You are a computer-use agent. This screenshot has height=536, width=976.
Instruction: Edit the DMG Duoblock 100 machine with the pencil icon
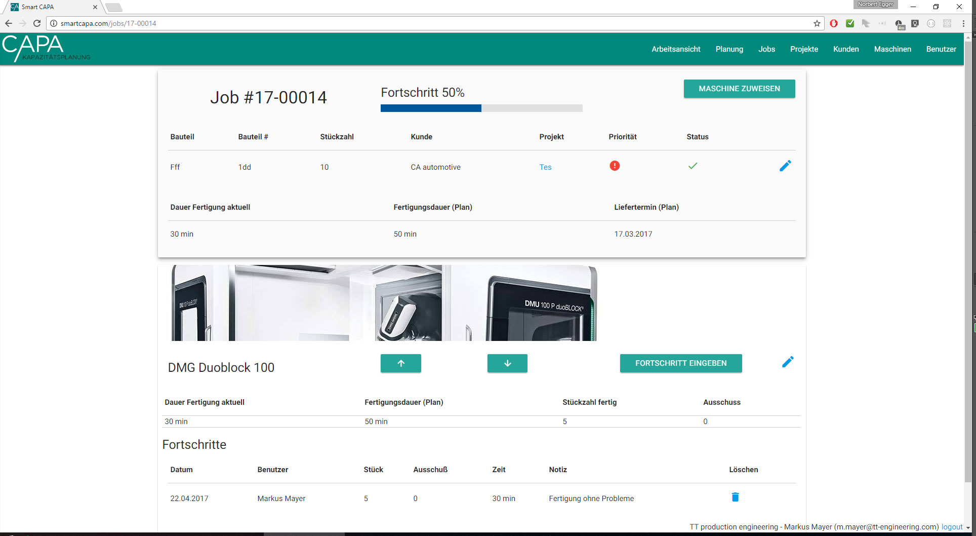(788, 362)
